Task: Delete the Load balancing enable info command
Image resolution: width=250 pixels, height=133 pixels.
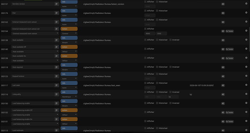Action: point(246,103)
